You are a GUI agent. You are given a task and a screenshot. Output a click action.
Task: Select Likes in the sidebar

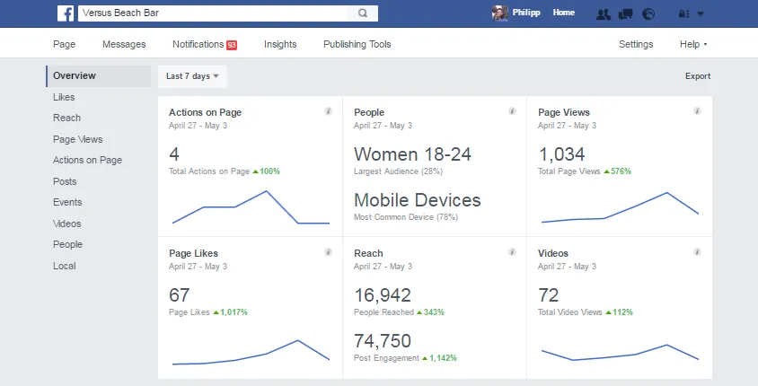[64, 97]
